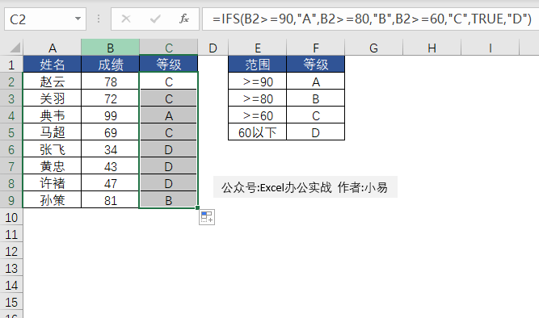Select 张飞's grade cell showing D
Viewport: 539px width, 318px height.
pos(168,149)
